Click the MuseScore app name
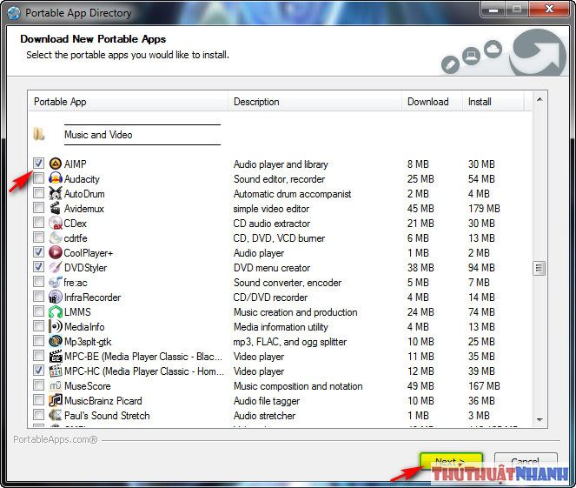576x488 pixels. click(x=88, y=386)
